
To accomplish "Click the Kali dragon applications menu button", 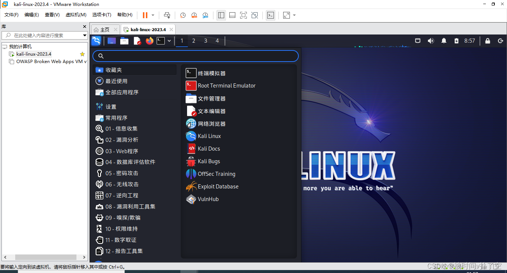I will (96, 41).
